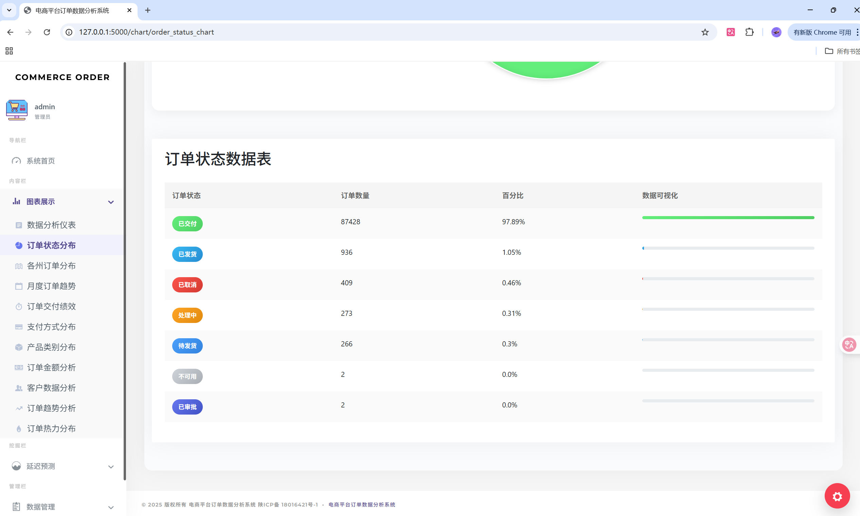The image size is (860, 516).
Task: Reload the current page
Action: pos(47,32)
